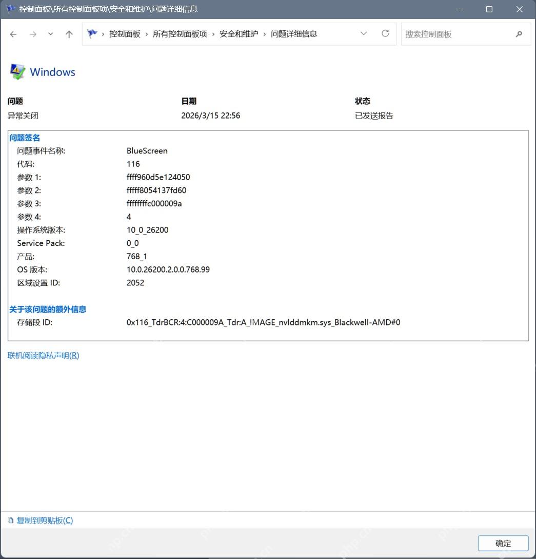Click the search magnifier icon

[x=519, y=34]
